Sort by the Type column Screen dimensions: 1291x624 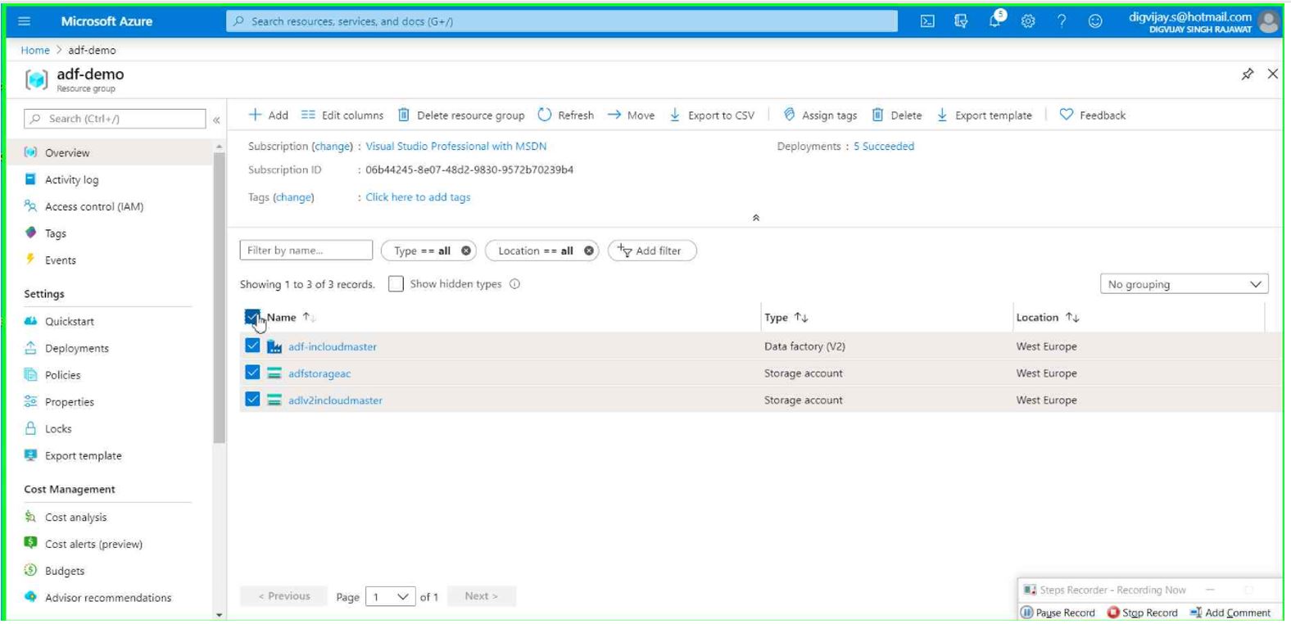click(786, 318)
